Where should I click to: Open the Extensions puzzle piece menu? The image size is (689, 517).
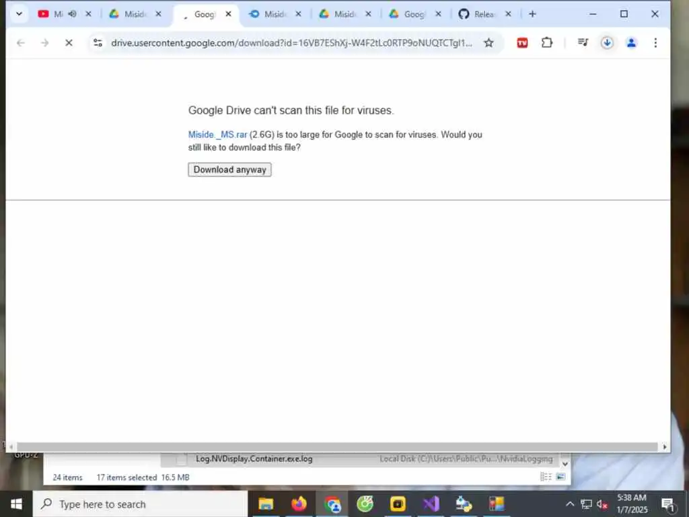[x=546, y=42]
